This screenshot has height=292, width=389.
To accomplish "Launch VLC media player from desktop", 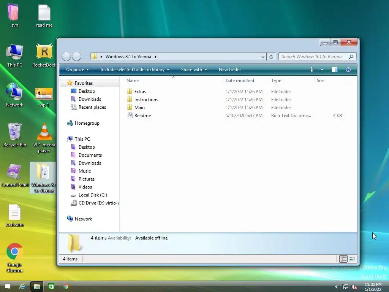I will point(44,138).
